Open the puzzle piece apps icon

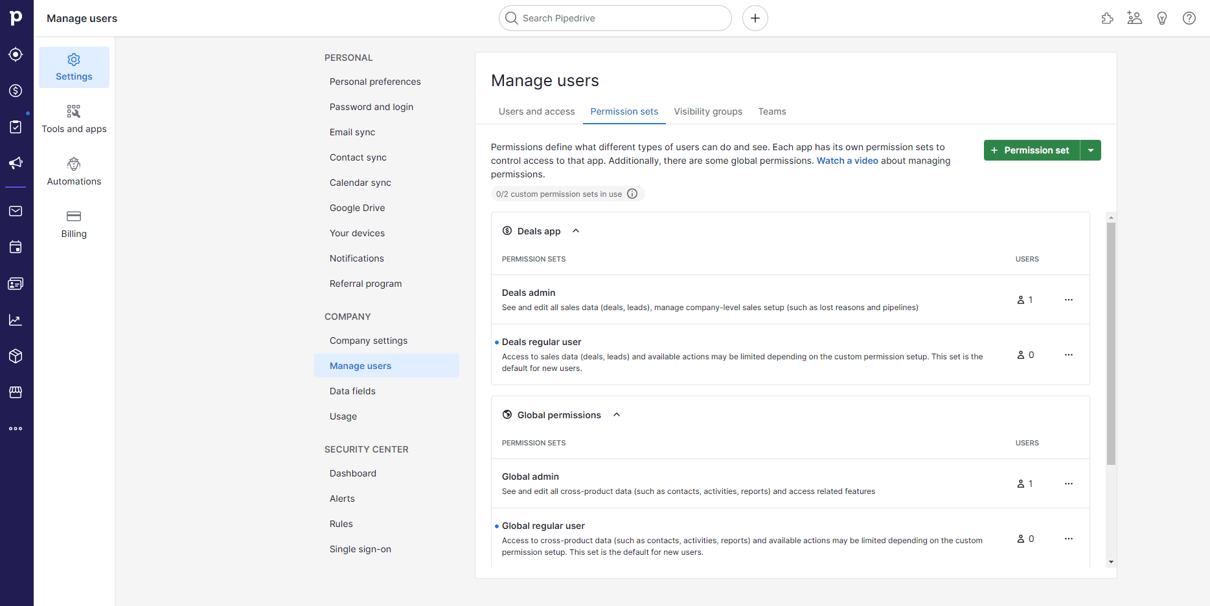point(1108,18)
